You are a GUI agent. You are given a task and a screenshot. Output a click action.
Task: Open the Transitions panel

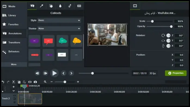(x=14, y=43)
